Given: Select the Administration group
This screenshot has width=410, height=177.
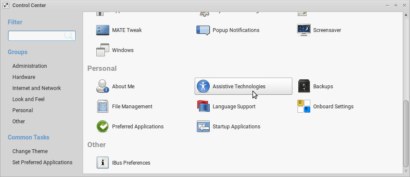Looking at the screenshot, I should 30,66.
